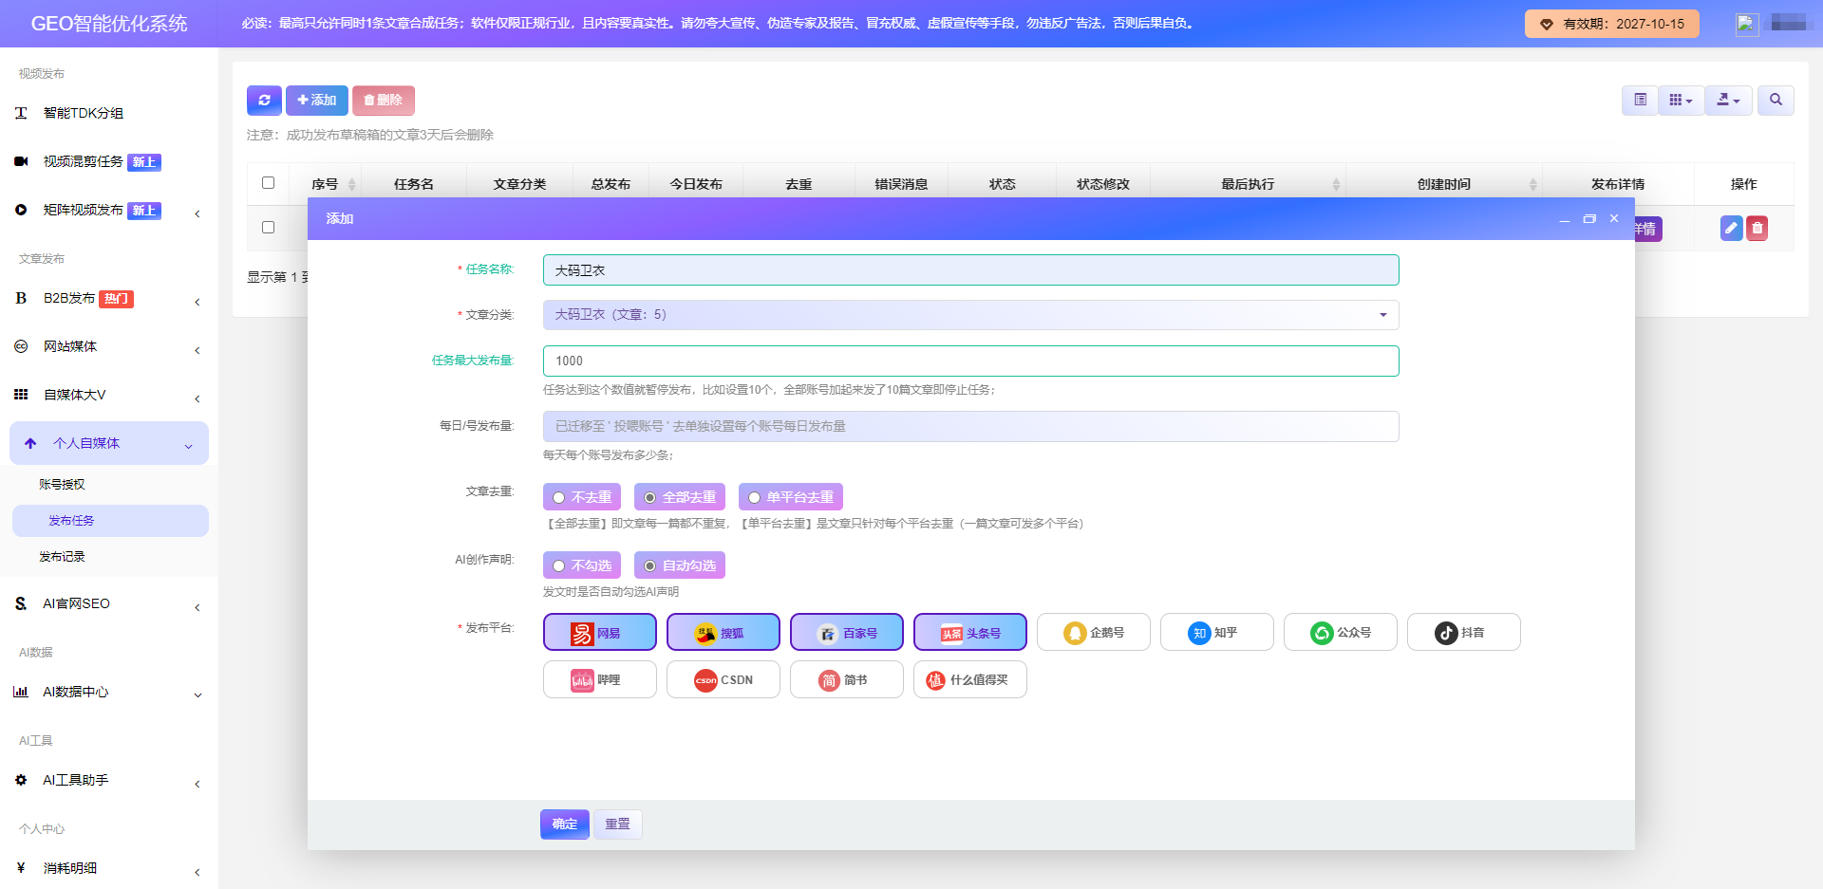Select the 知乎 platform

[x=1217, y=632]
